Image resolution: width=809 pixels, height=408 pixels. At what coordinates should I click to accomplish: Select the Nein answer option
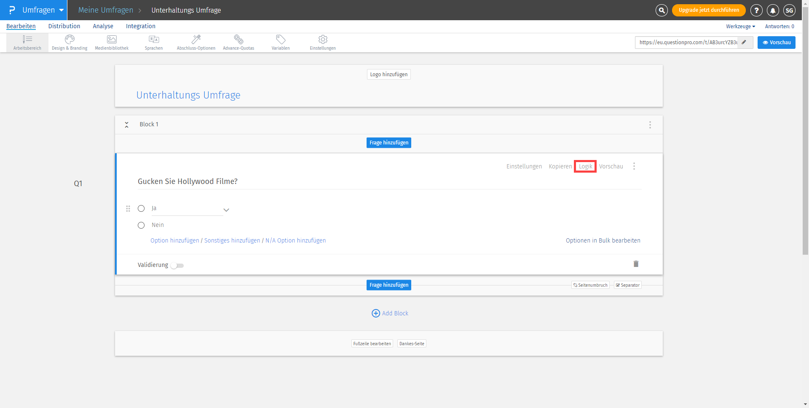[141, 225]
